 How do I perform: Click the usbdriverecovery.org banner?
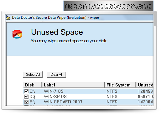click(x=108, y=7)
